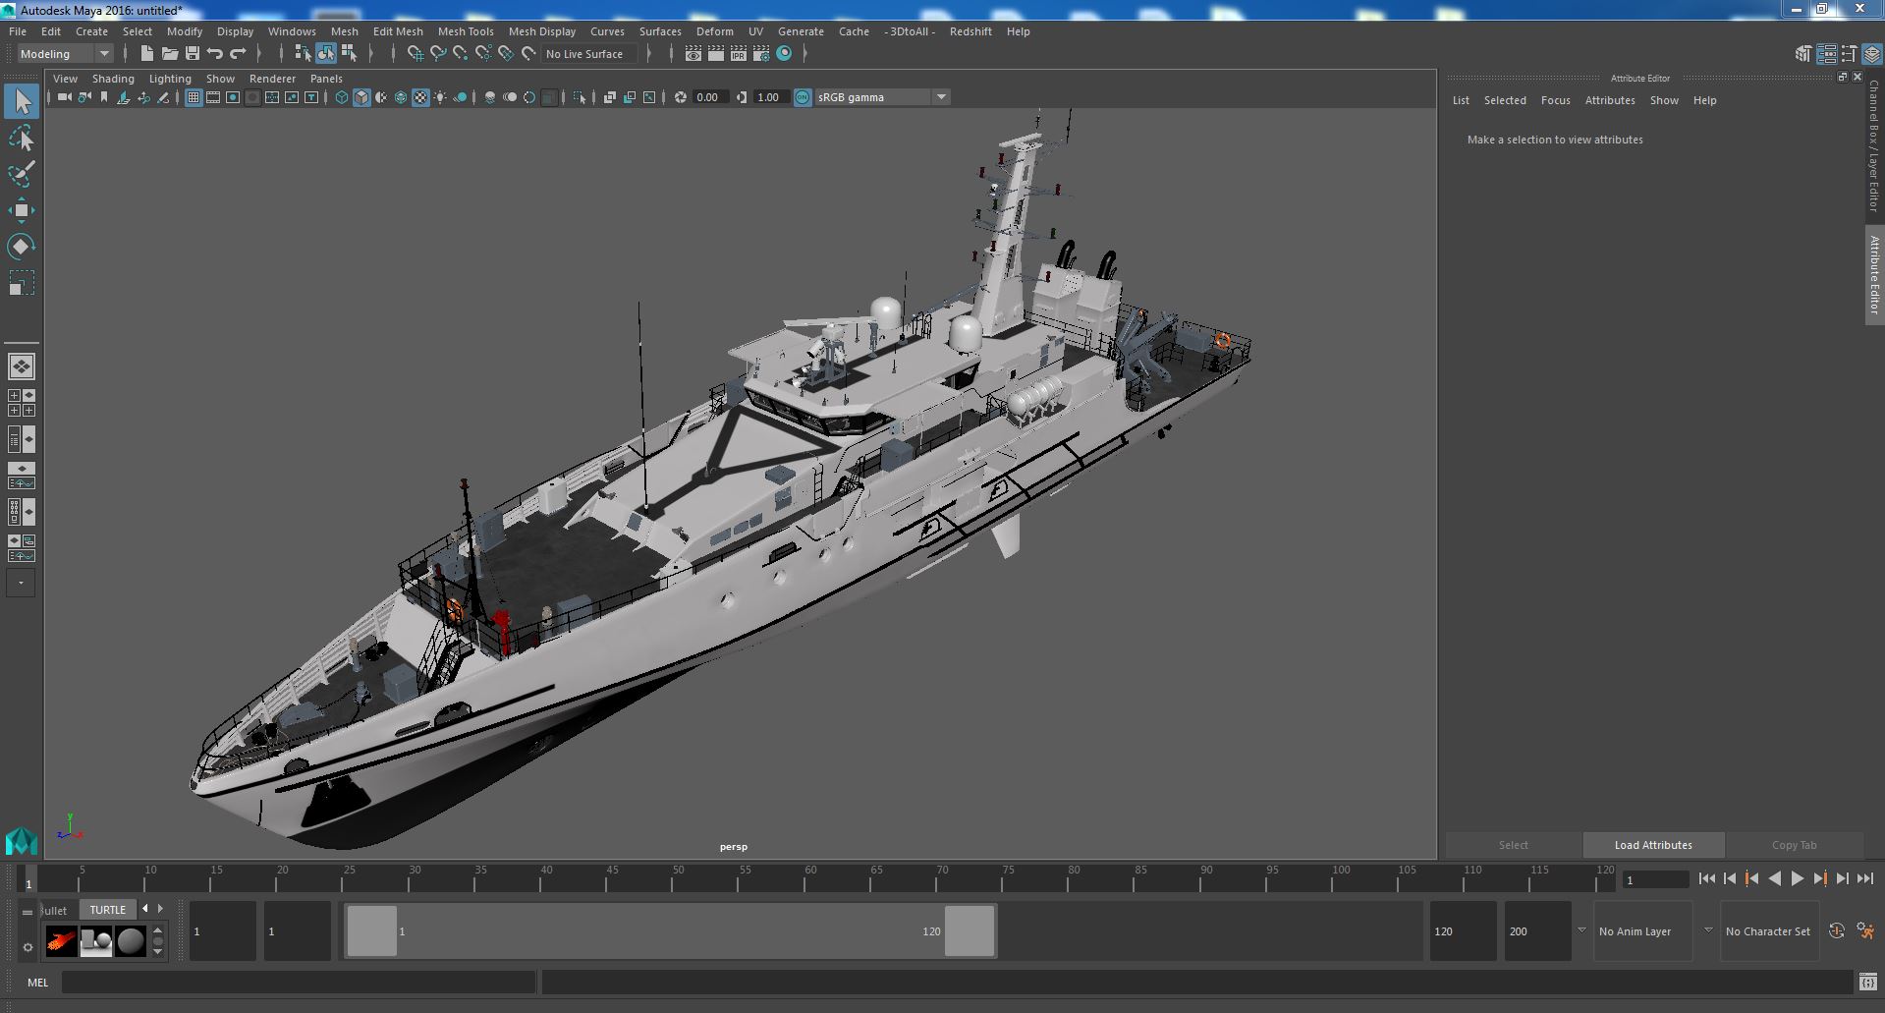1885x1013 pixels.
Task: Activate the Scale tool
Action: click(22, 283)
